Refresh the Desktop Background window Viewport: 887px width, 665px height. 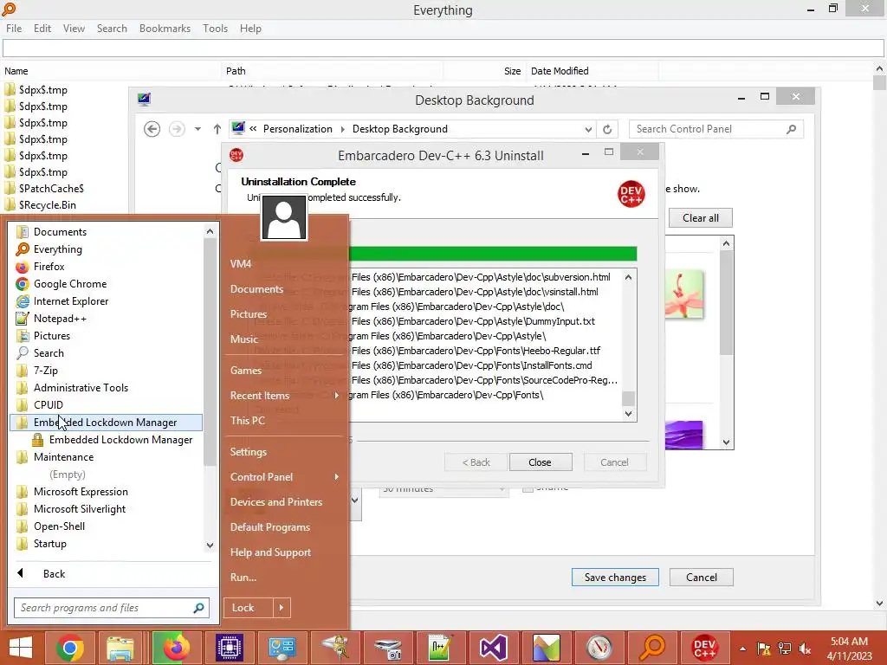point(607,130)
